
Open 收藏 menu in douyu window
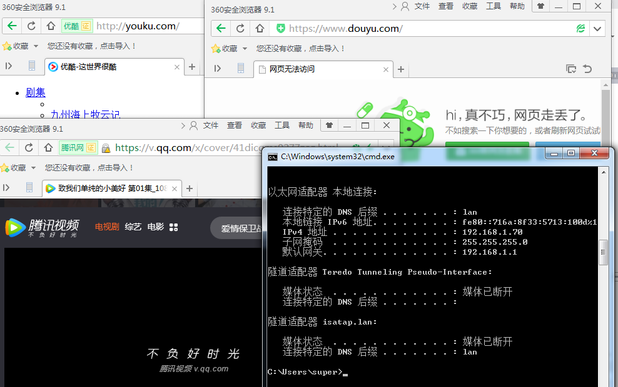coord(470,6)
